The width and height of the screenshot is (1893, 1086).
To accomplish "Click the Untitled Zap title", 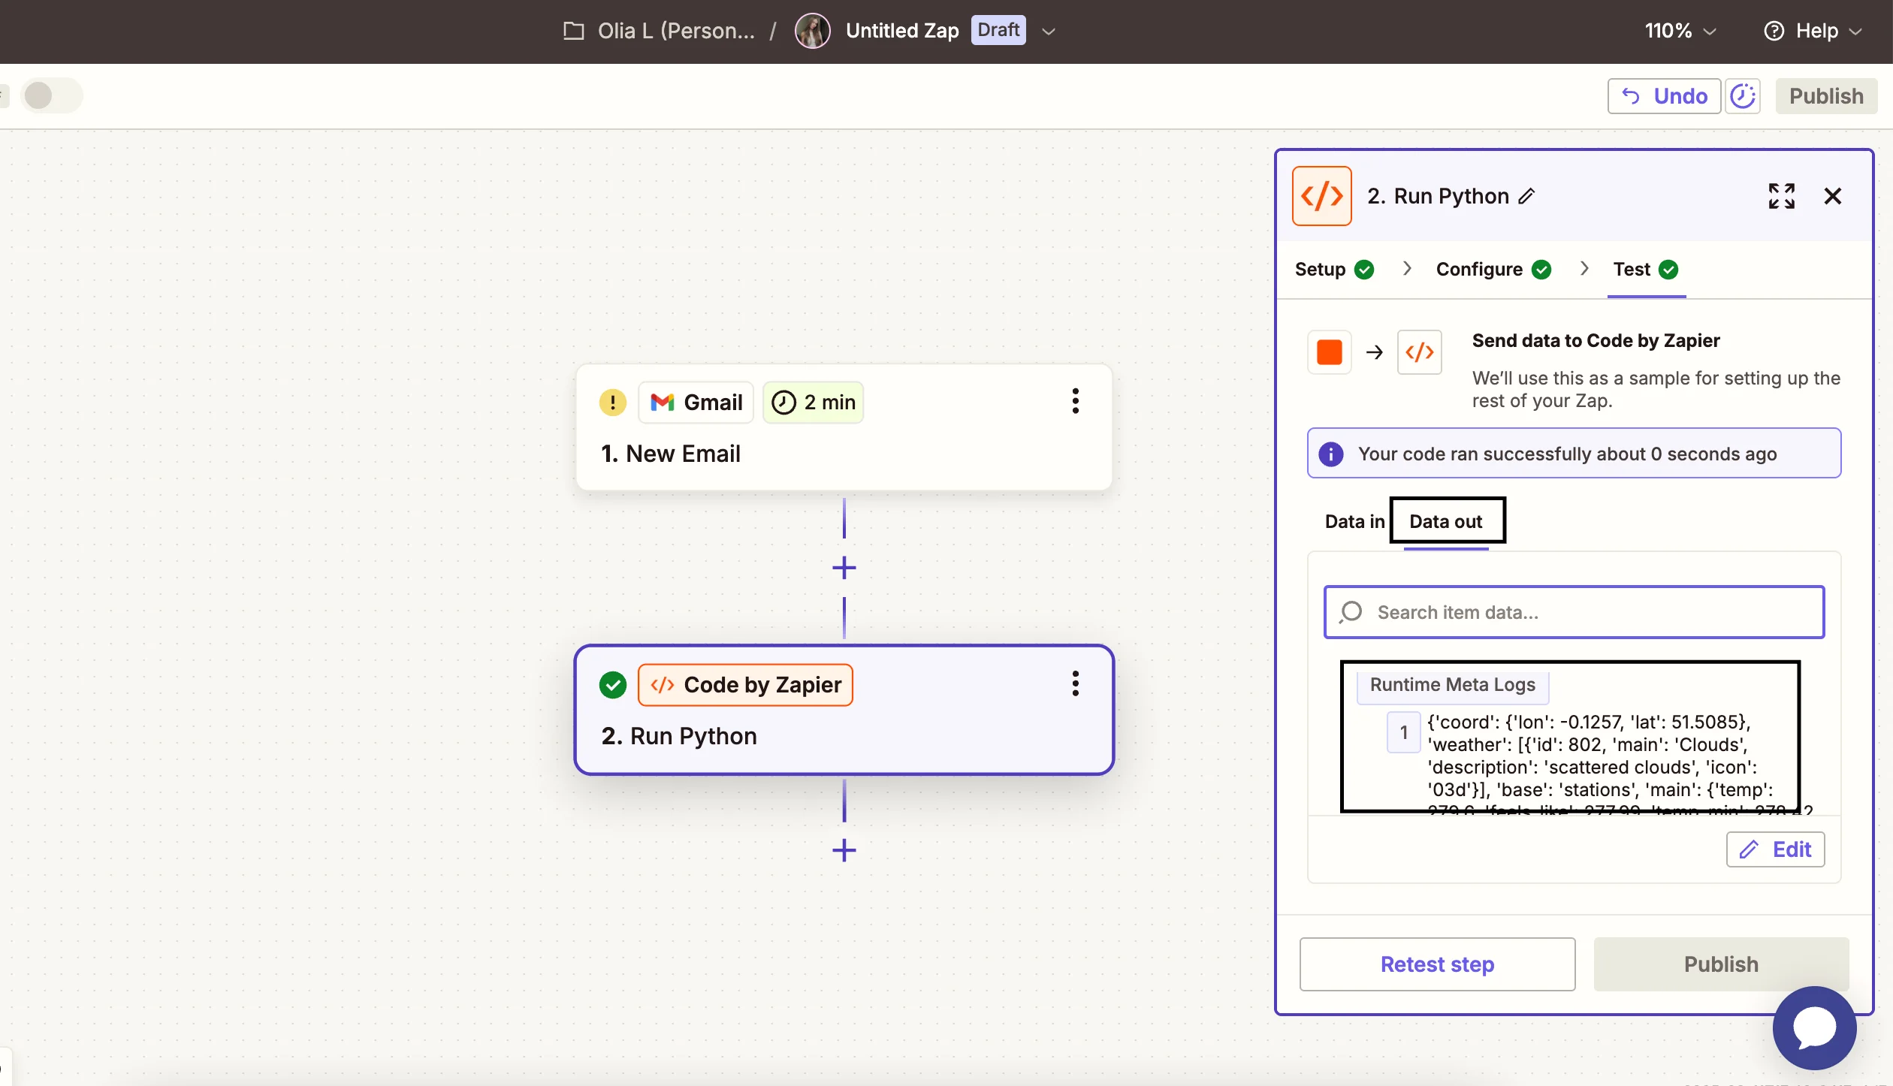I will pos(902,31).
